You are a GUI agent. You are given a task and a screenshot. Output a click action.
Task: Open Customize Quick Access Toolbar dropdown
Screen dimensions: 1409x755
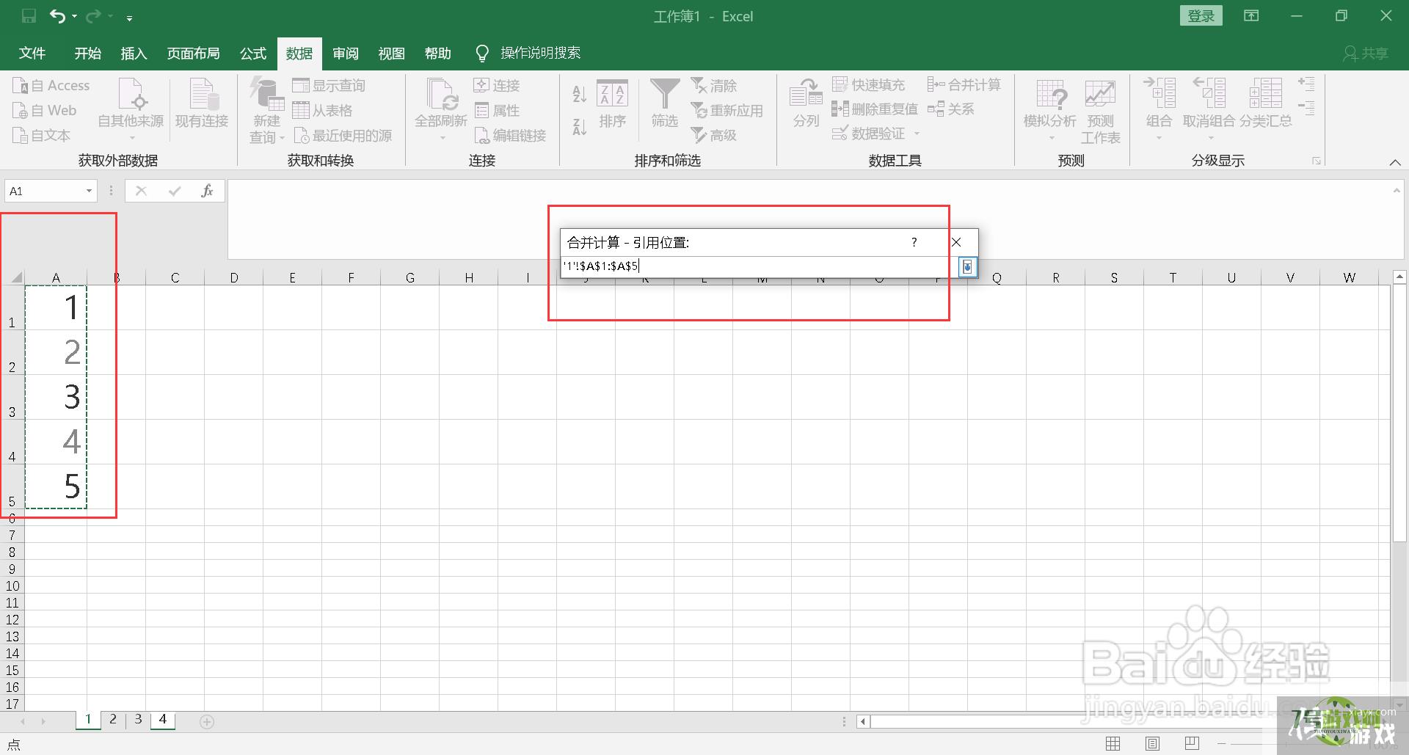(129, 17)
